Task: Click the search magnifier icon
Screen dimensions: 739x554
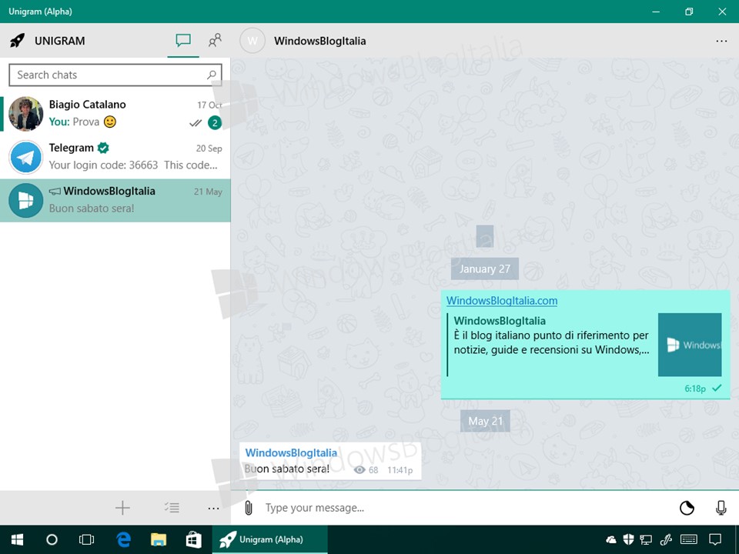Action: click(212, 75)
